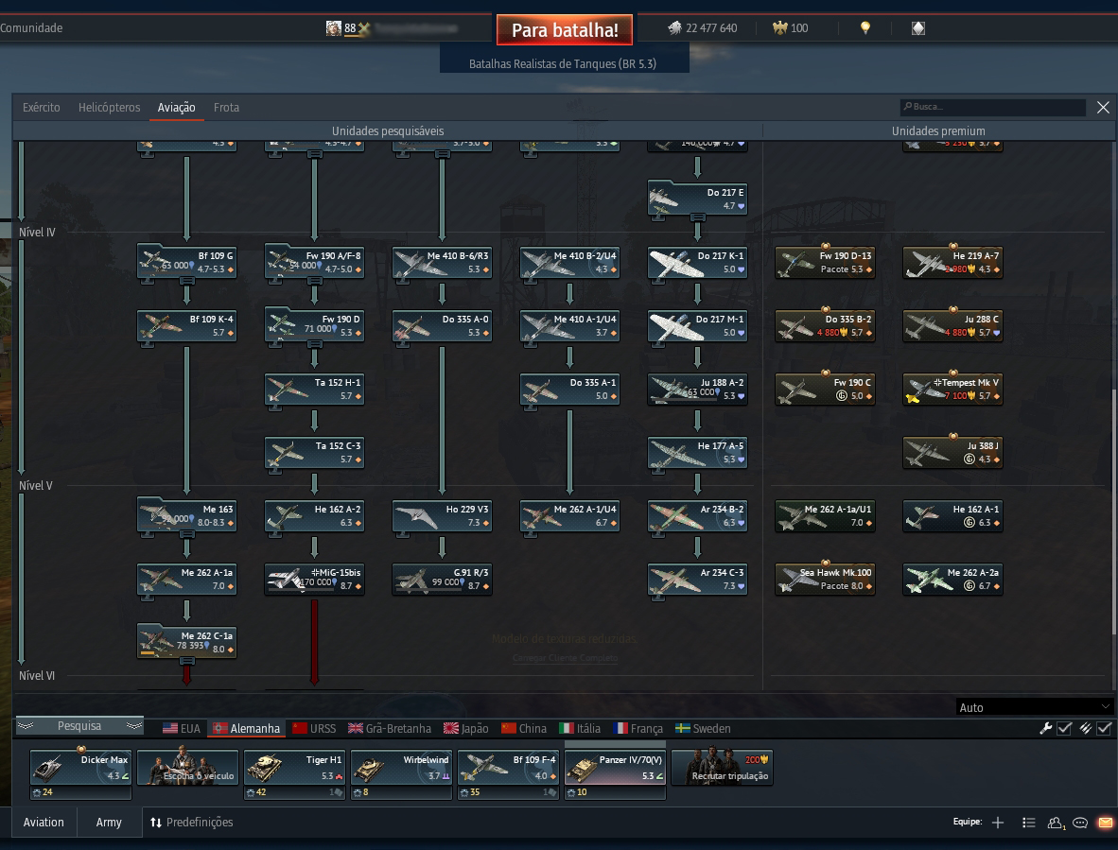Click the Para batalha! button
The height and width of the screenshot is (850, 1118).
click(x=565, y=30)
